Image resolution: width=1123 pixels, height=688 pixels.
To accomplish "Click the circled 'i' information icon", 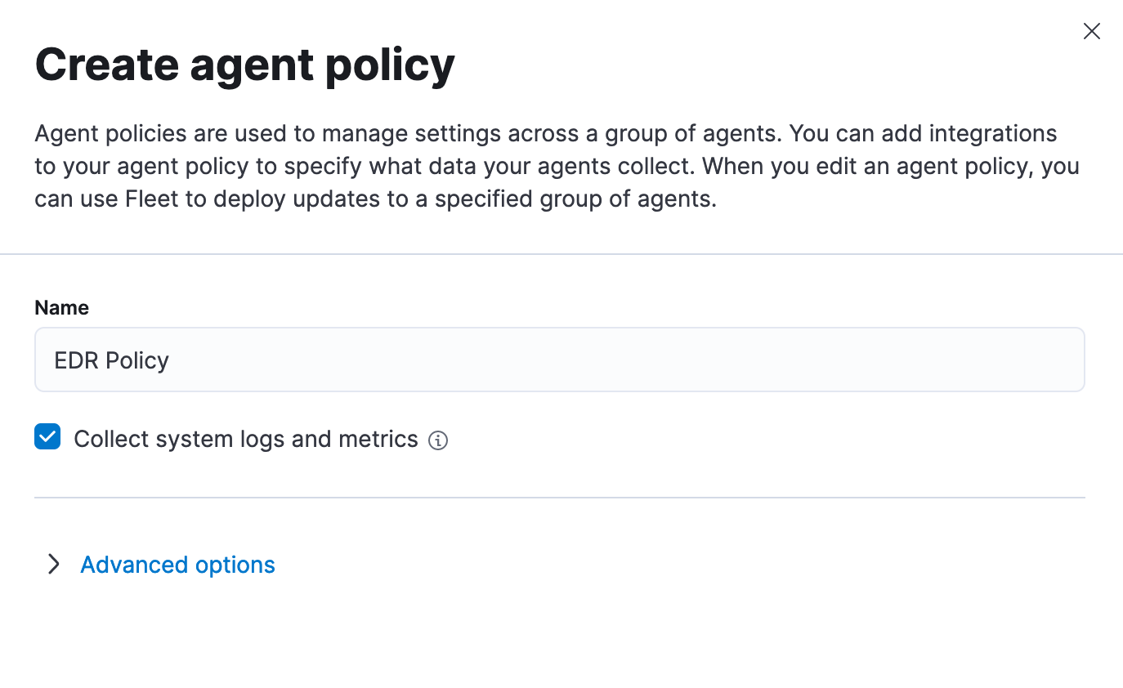I will click(x=438, y=440).
